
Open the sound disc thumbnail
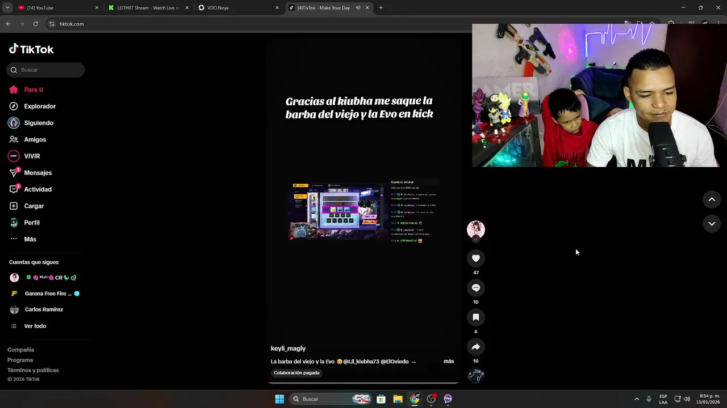tap(476, 375)
